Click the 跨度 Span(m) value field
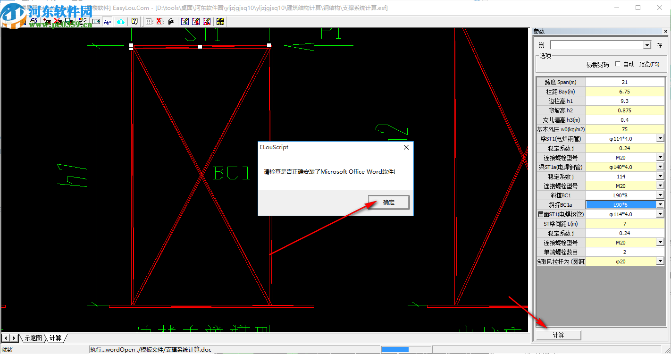Screen dimensions: 671x354 (x=625, y=82)
